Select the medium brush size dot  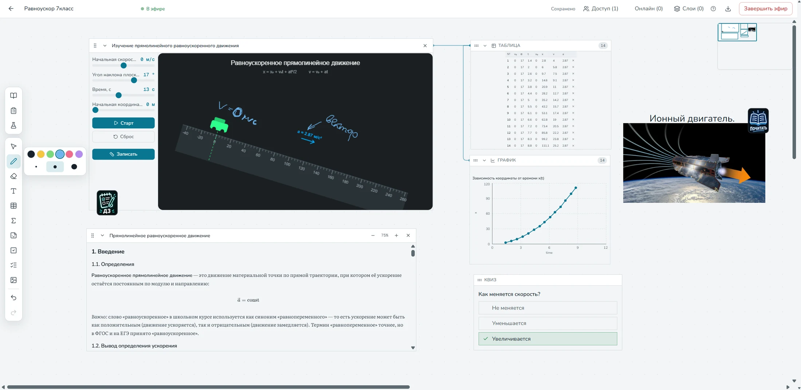point(55,167)
